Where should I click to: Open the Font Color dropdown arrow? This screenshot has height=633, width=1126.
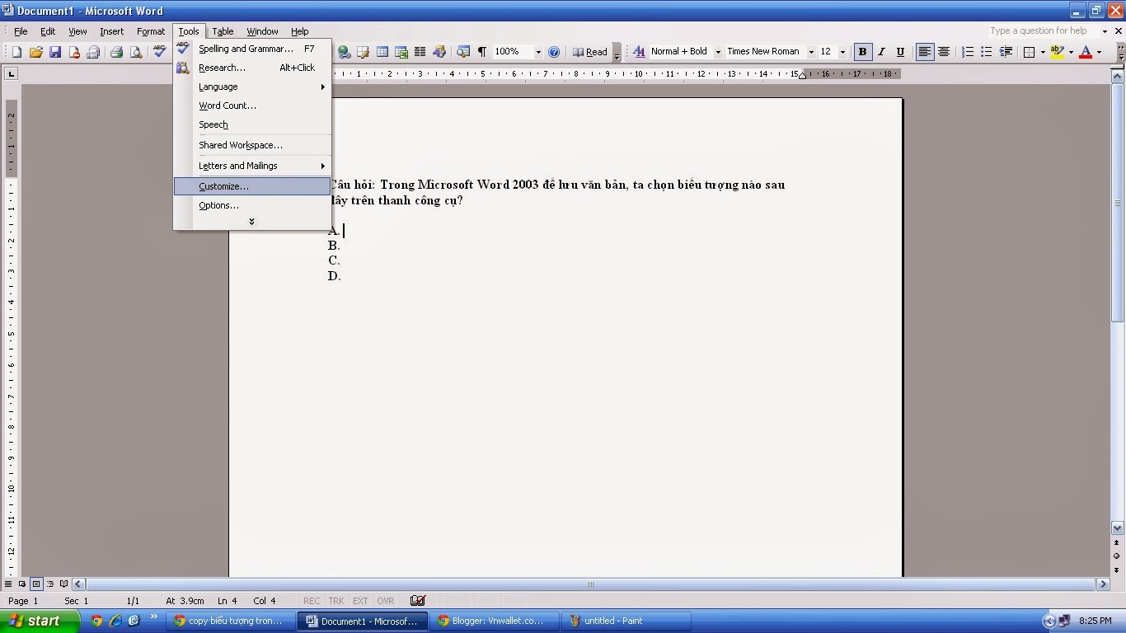tap(1099, 52)
